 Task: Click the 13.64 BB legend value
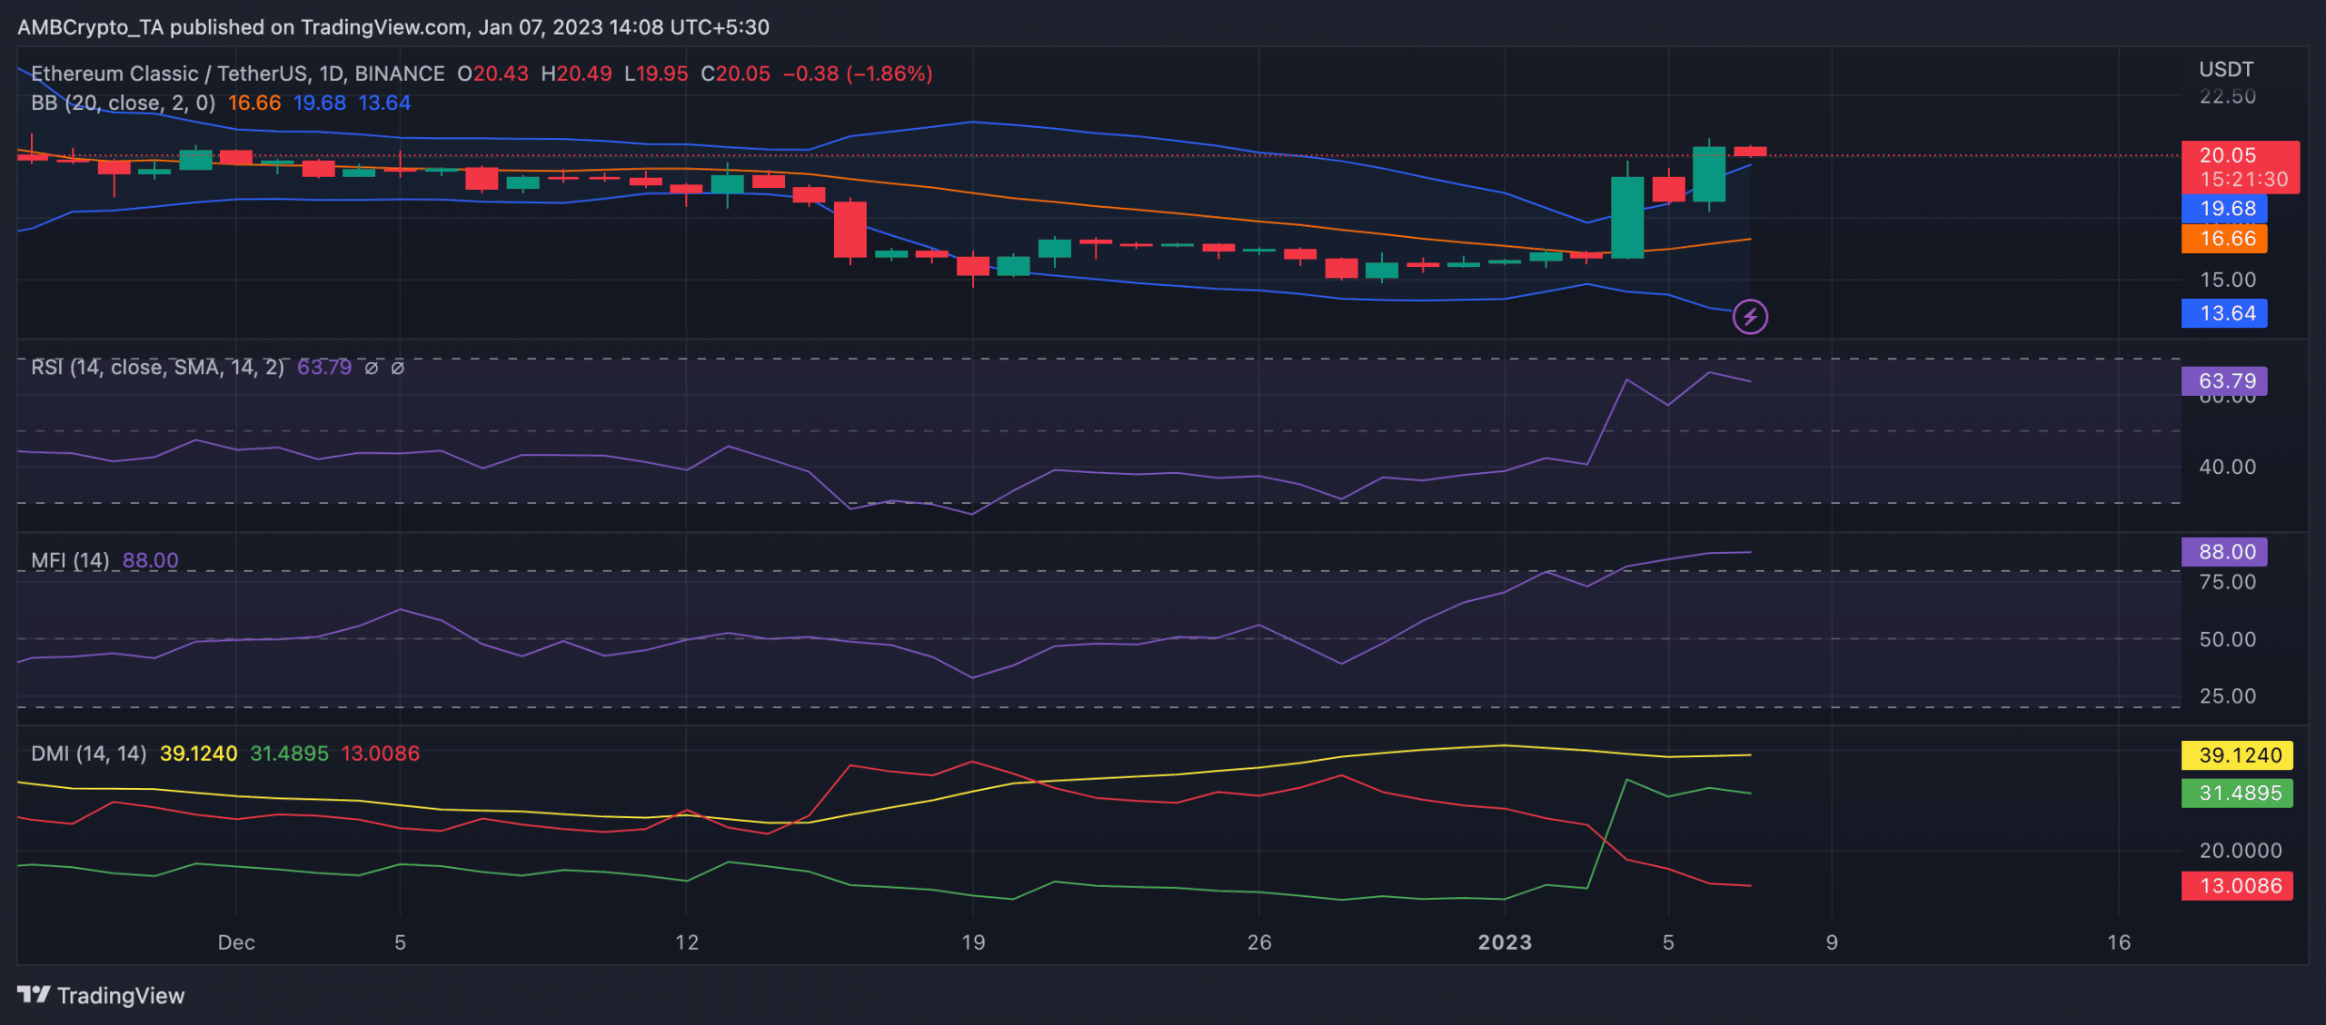[384, 103]
